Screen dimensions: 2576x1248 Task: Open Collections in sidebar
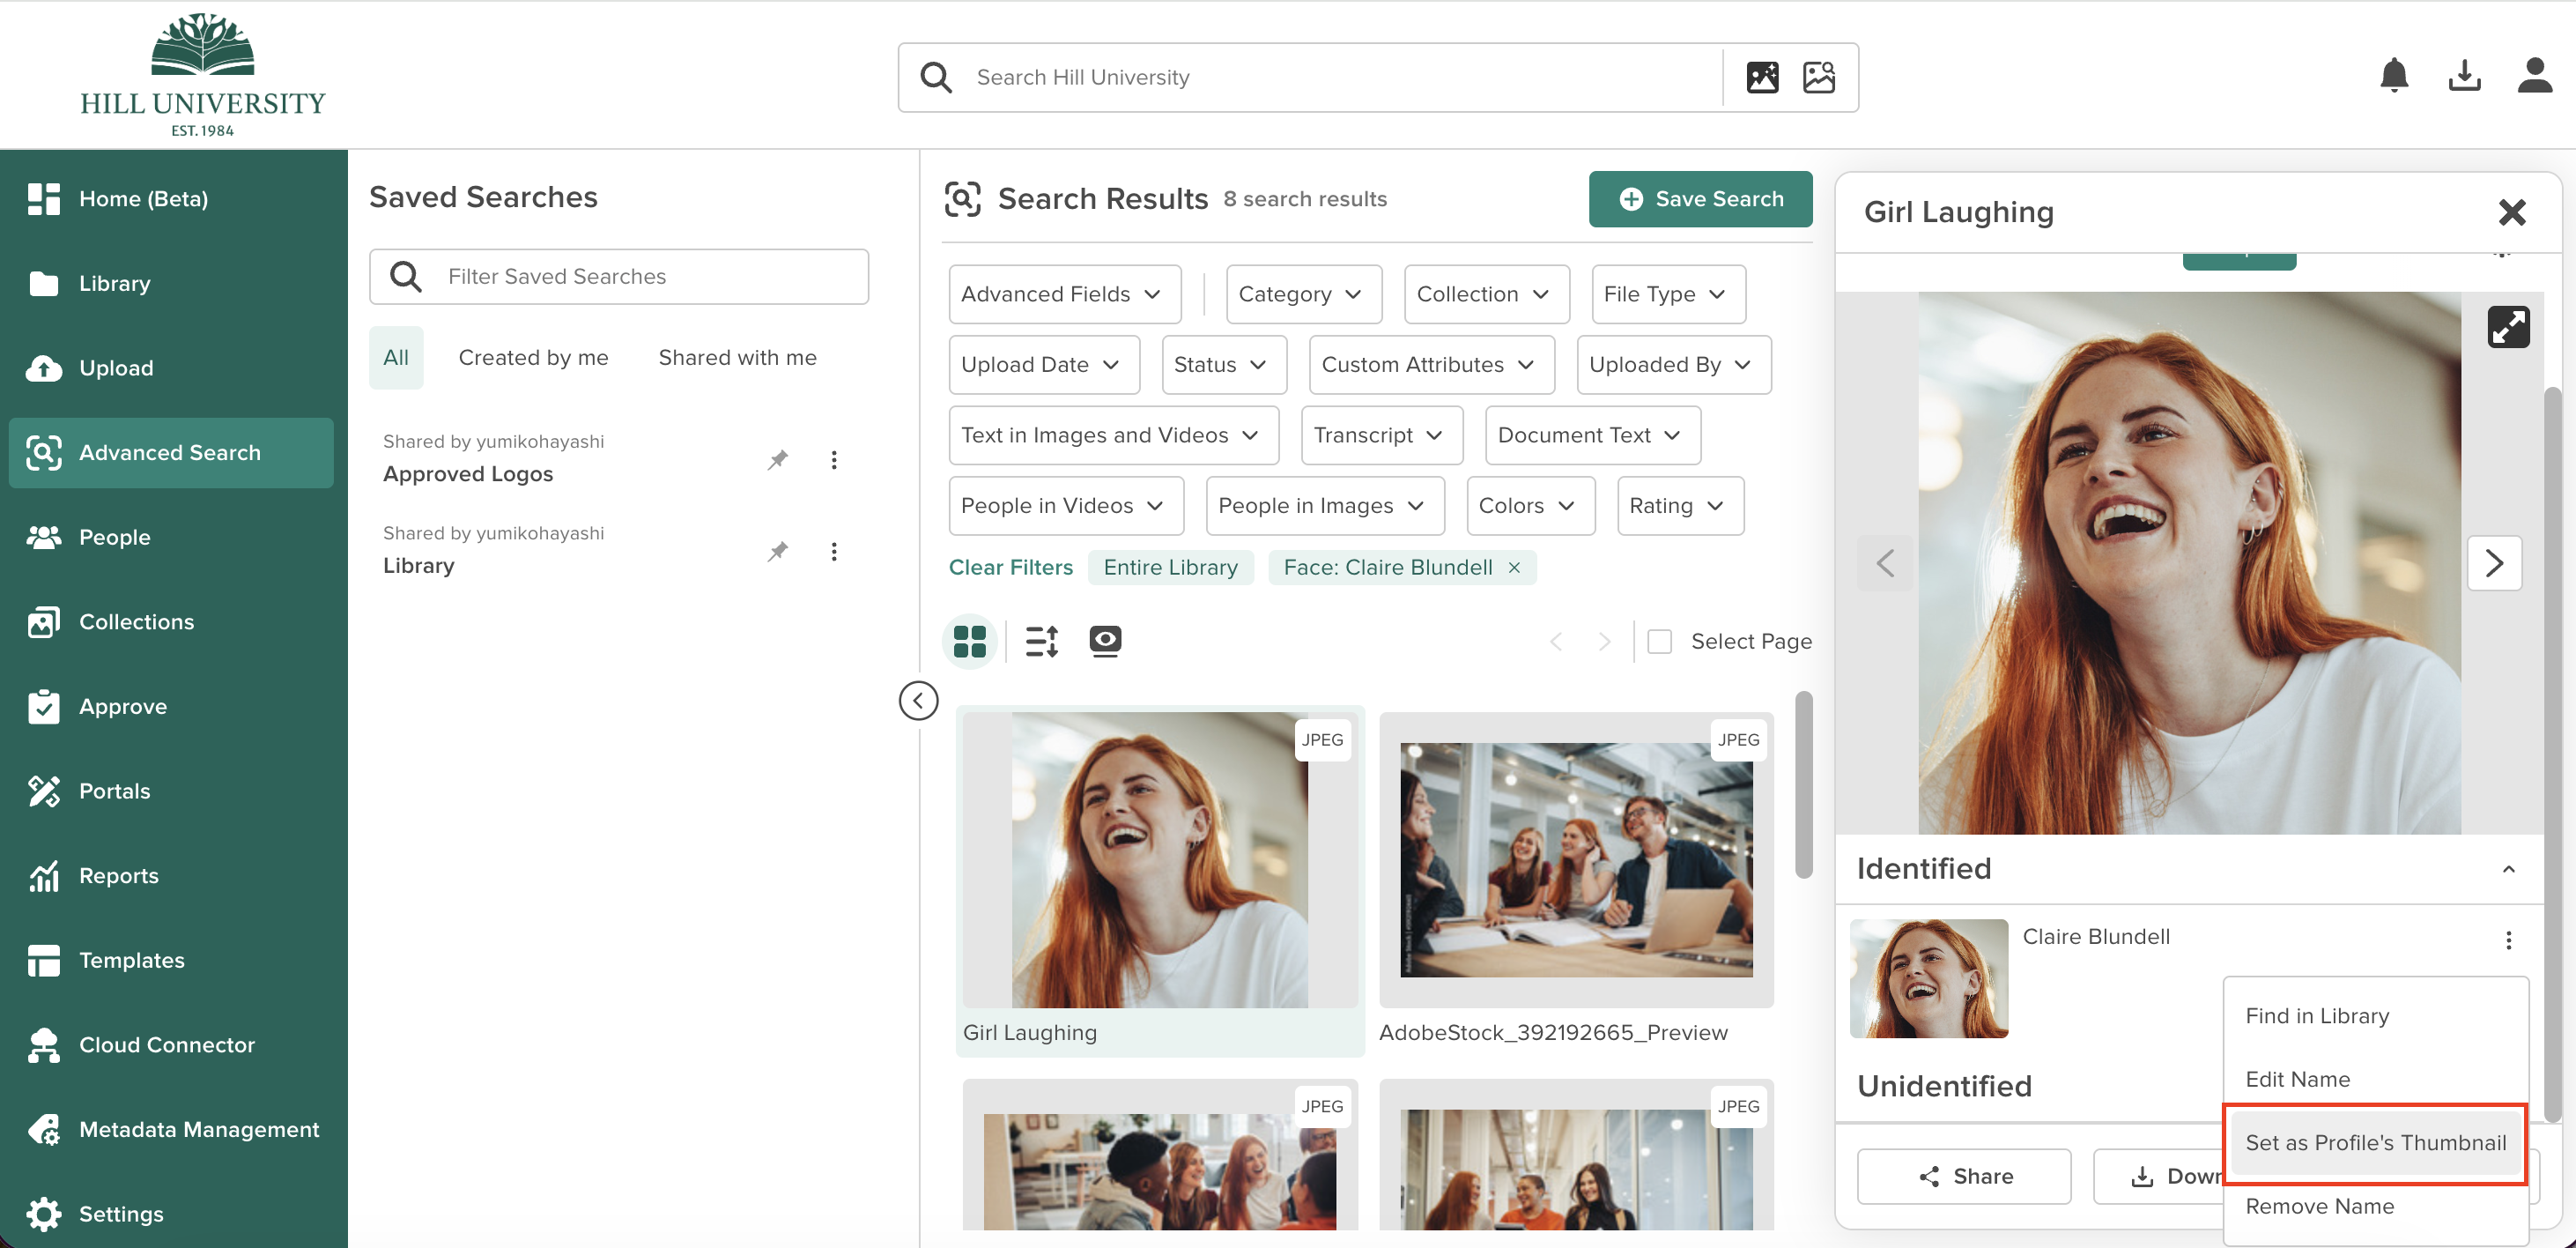point(171,621)
